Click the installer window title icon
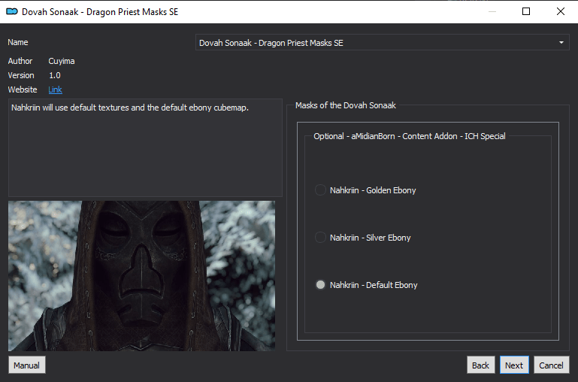This screenshot has width=578, height=382. tap(12, 11)
